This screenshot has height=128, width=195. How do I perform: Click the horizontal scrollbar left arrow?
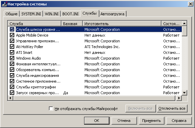[10, 98]
